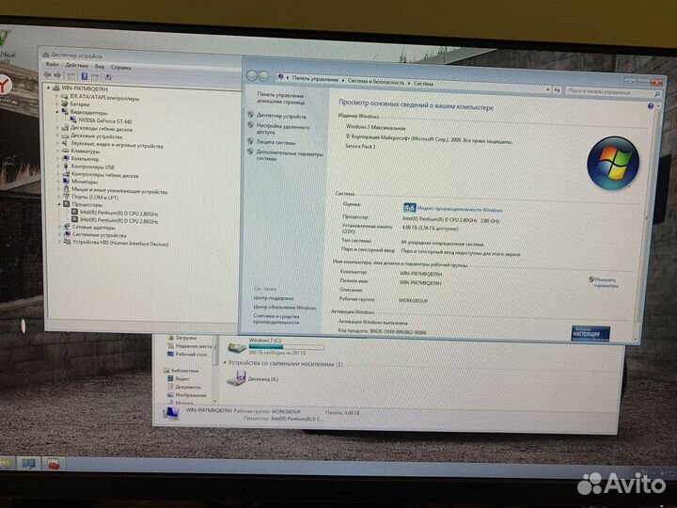Screen dimensions: 677x508
Task: Select second Intel Pentium D CPU entry
Action: [x=119, y=221]
